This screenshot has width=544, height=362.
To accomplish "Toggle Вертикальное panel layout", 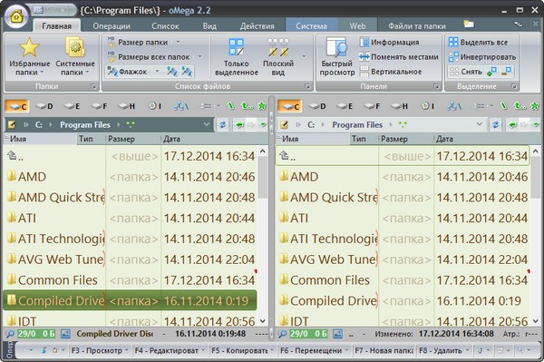I will coord(391,72).
